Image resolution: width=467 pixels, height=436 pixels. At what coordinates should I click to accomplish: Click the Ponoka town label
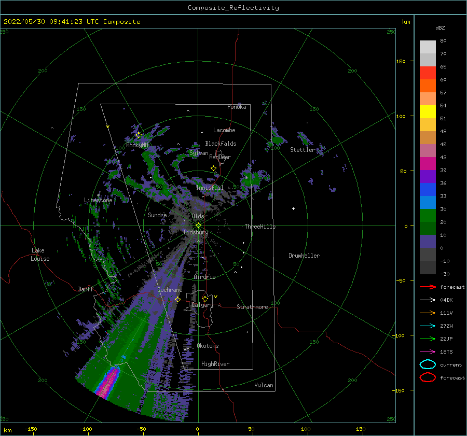pyautogui.click(x=237, y=107)
